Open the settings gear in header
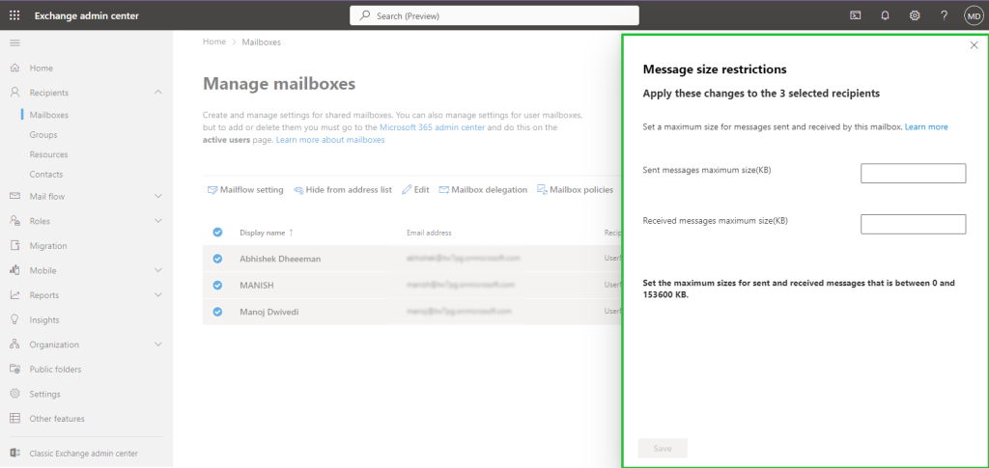 pyautogui.click(x=915, y=15)
